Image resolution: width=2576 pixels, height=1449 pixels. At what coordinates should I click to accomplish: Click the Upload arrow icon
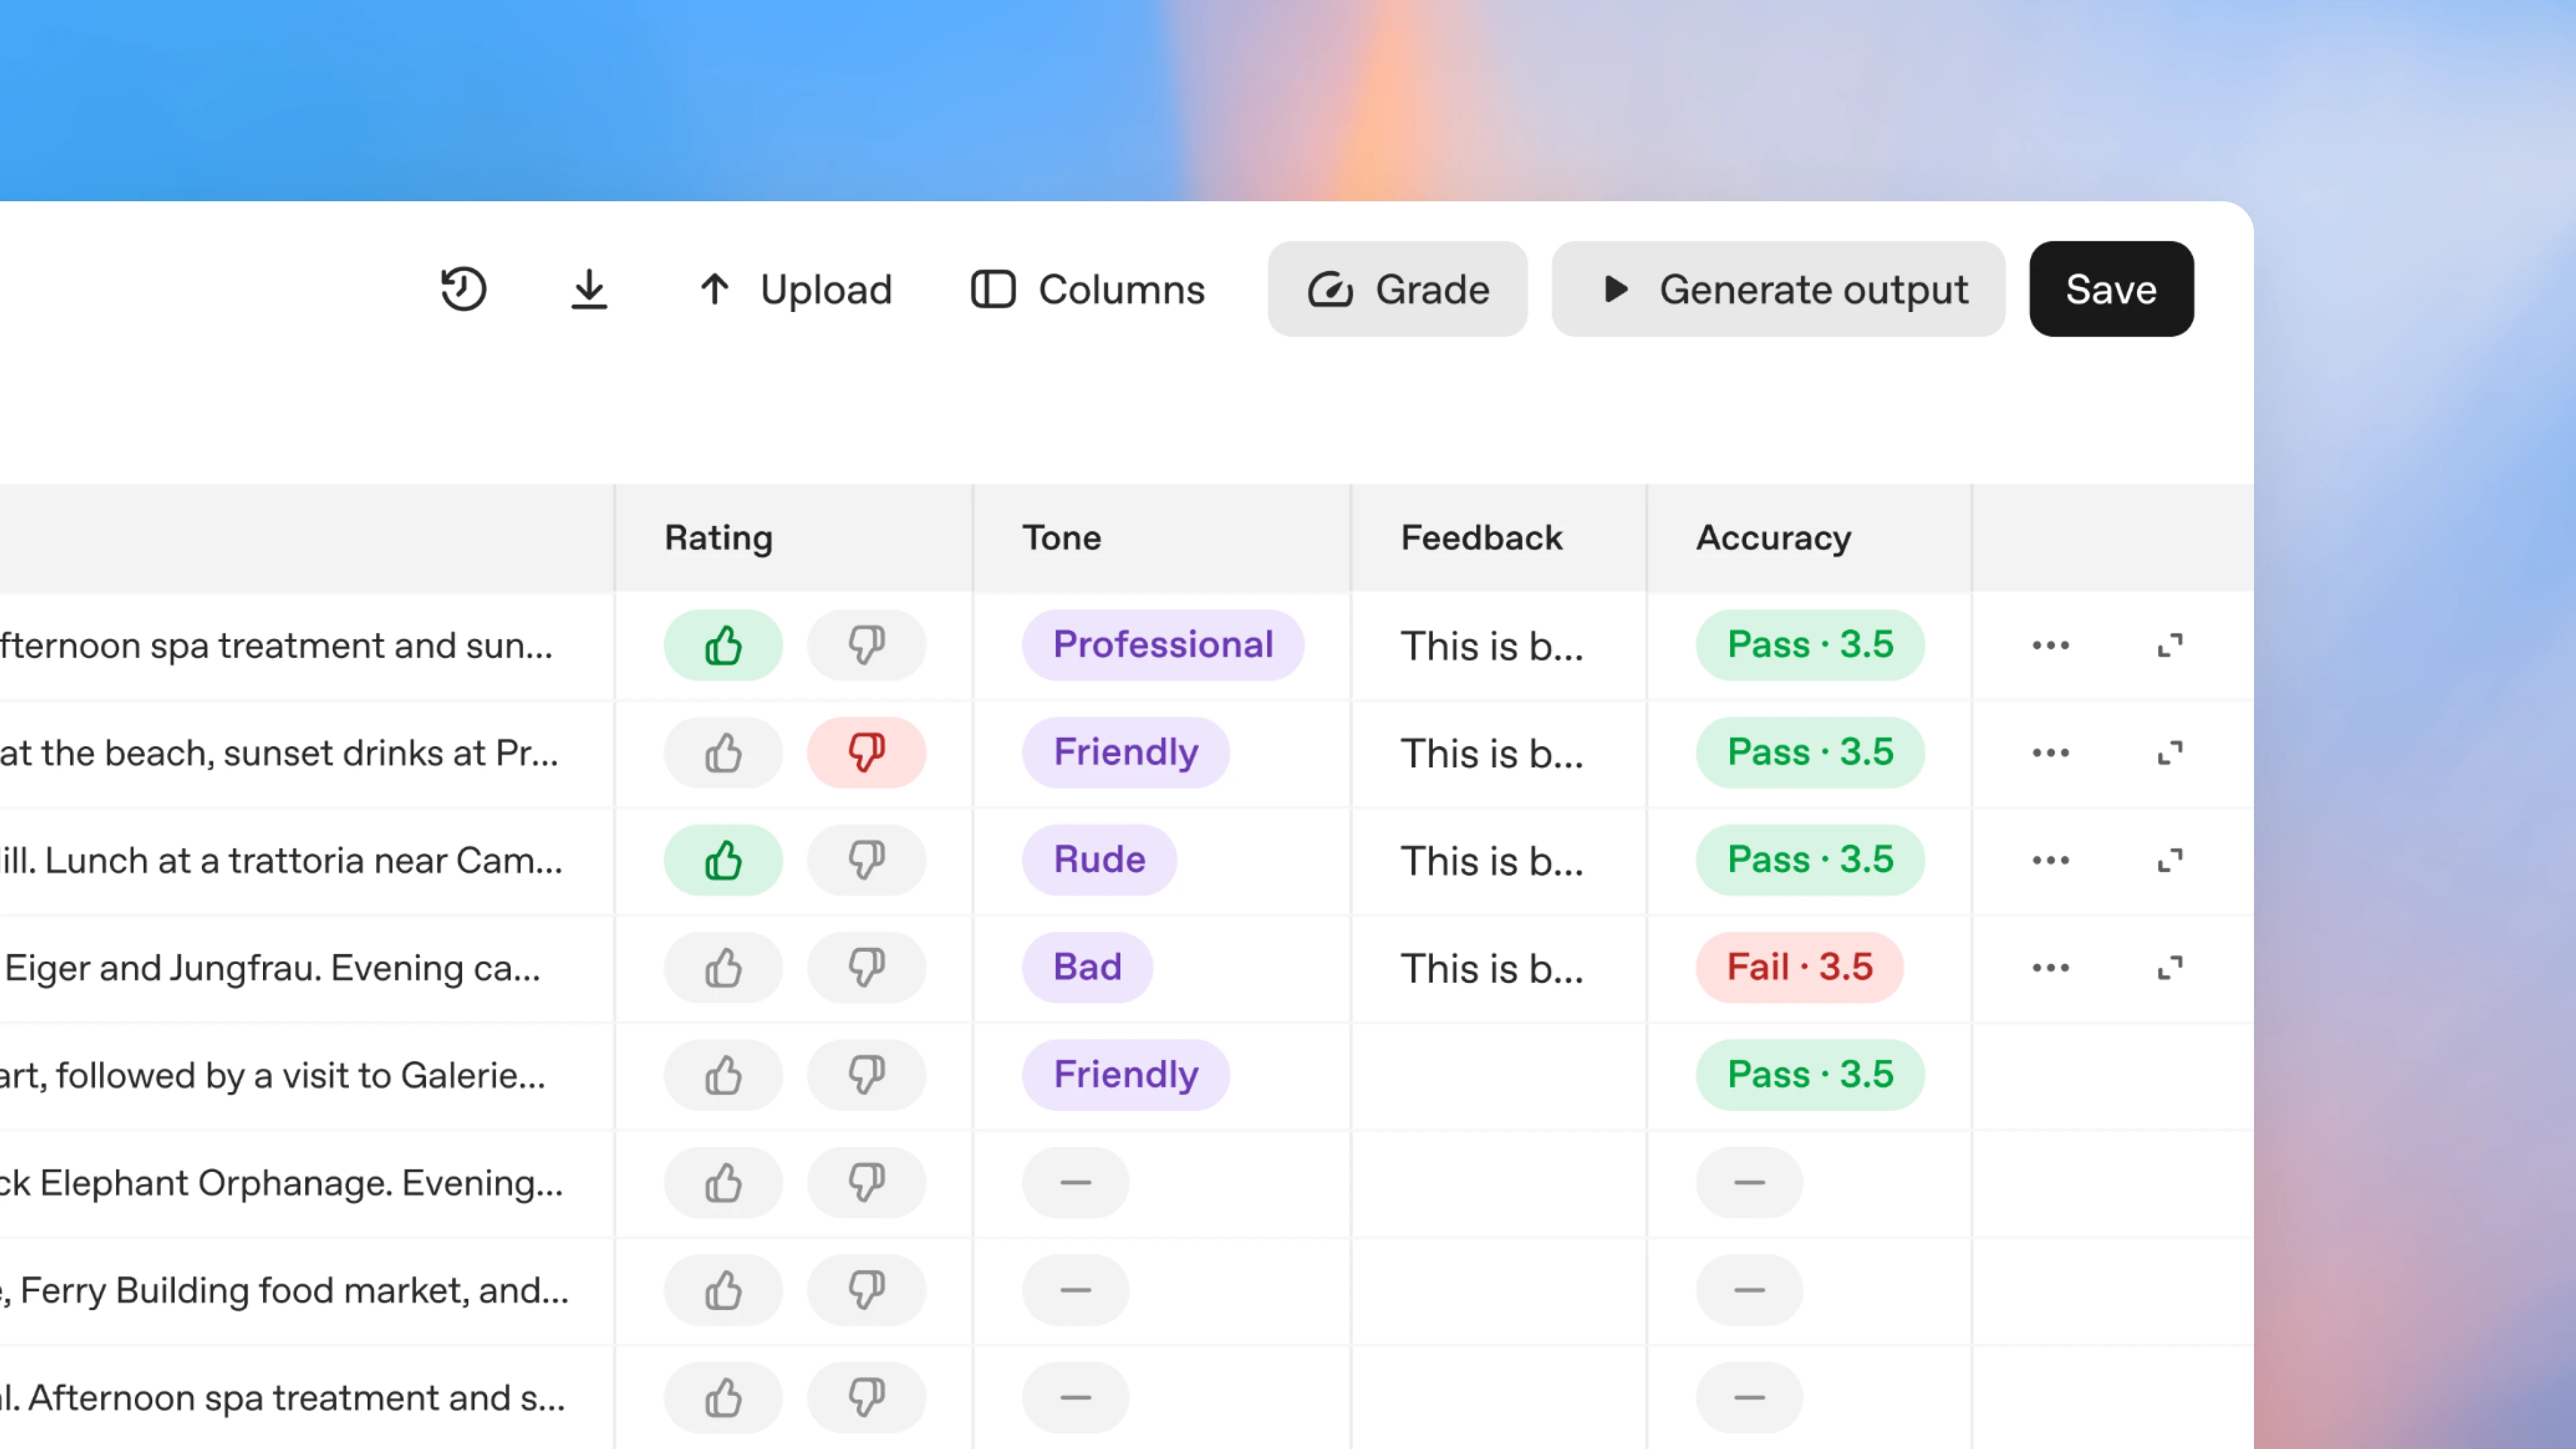pos(714,289)
